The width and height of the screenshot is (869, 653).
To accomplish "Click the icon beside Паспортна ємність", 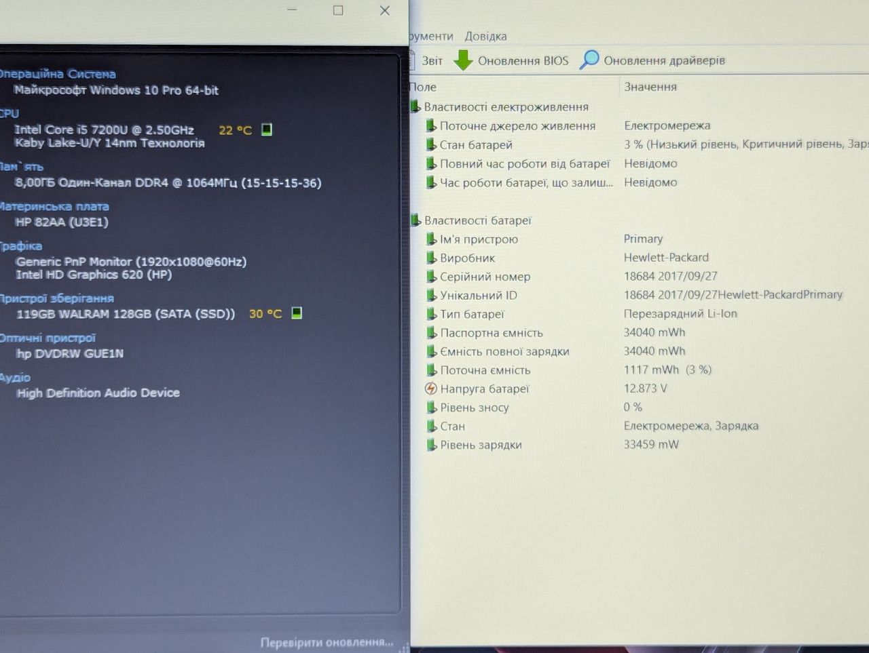I will (x=431, y=332).
